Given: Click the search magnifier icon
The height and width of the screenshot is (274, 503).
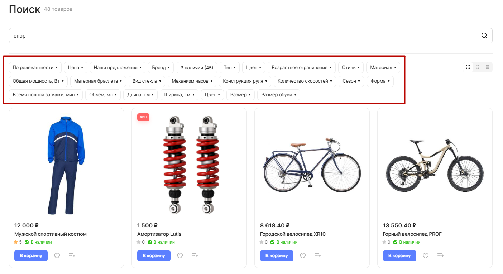Looking at the screenshot, I should (x=484, y=35).
